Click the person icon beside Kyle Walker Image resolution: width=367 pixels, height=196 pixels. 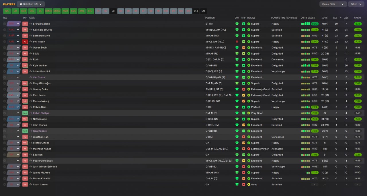point(31,65)
